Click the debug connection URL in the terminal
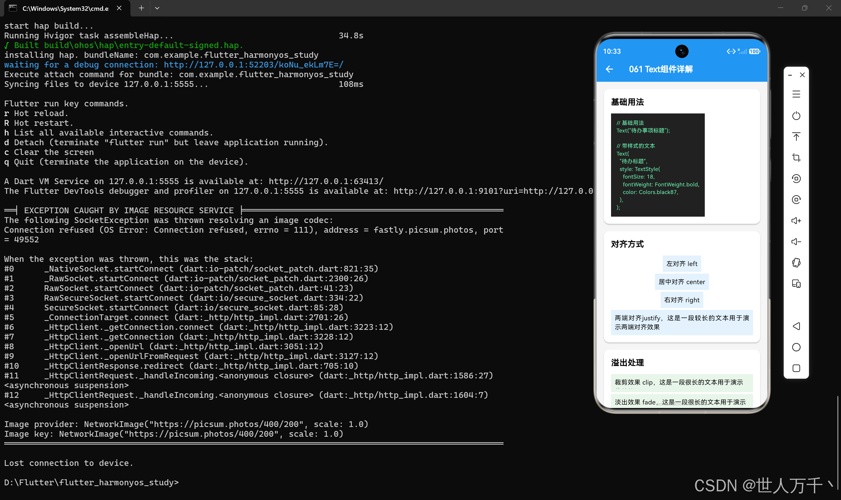This screenshot has width=841, height=500. pos(254,65)
